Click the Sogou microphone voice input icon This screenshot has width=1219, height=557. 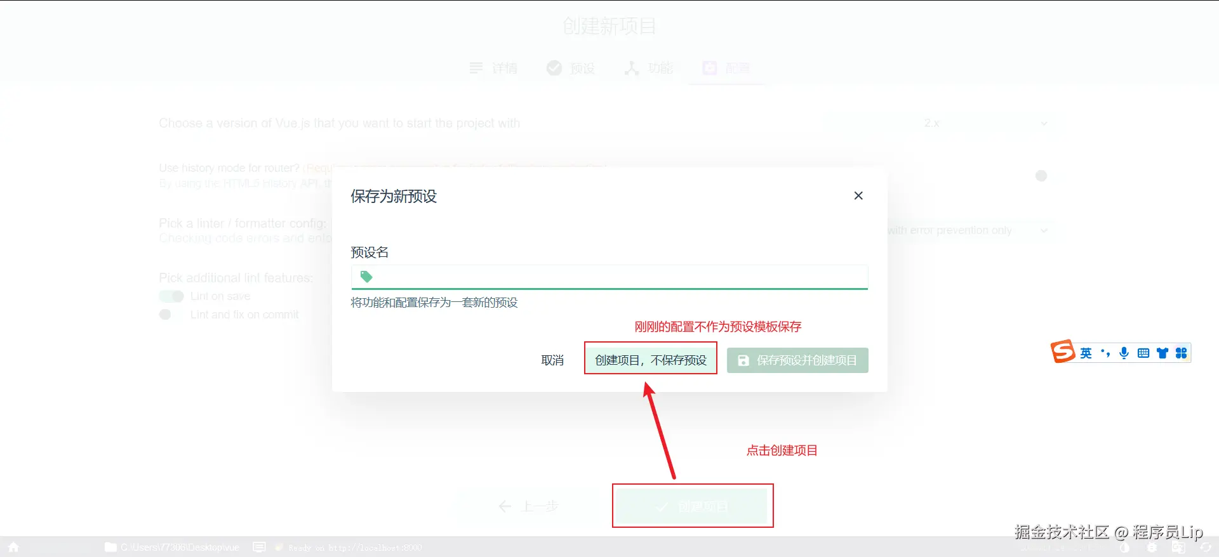[x=1124, y=353]
